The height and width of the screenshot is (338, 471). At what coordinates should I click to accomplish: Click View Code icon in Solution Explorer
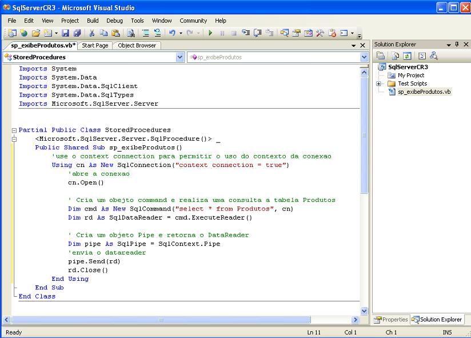tap(422, 55)
